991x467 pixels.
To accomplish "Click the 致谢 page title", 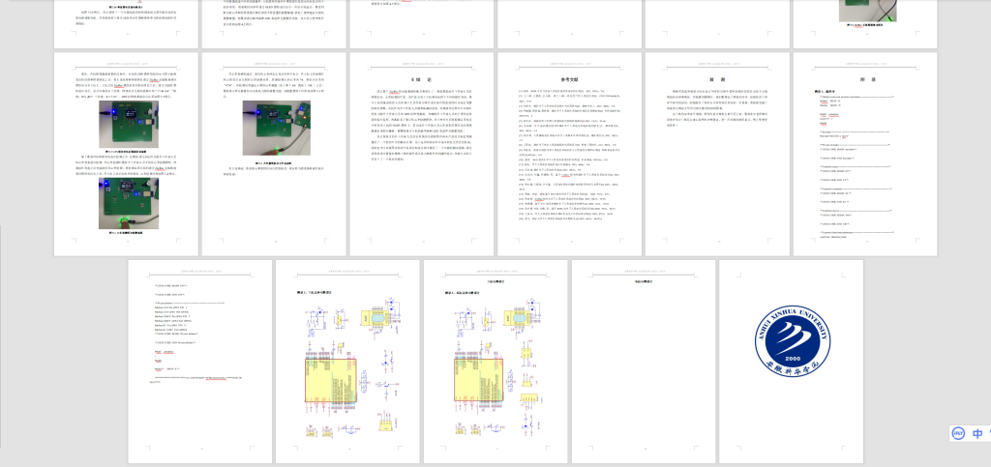I will click(717, 80).
